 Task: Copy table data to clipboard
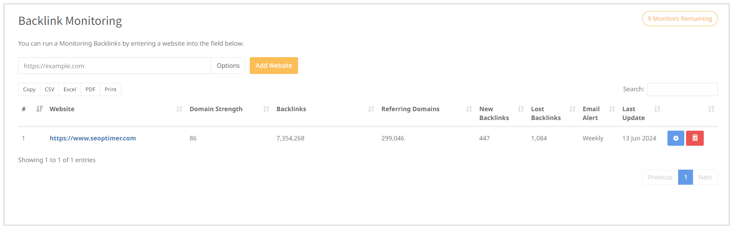point(29,89)
